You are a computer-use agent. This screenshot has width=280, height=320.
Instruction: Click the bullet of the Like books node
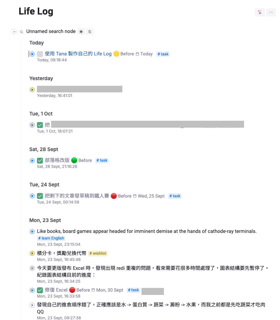32,232
